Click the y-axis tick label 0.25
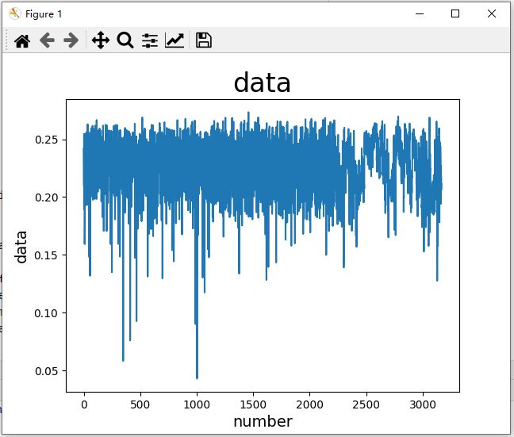514x437 pixels. click(x=46, y=140)
